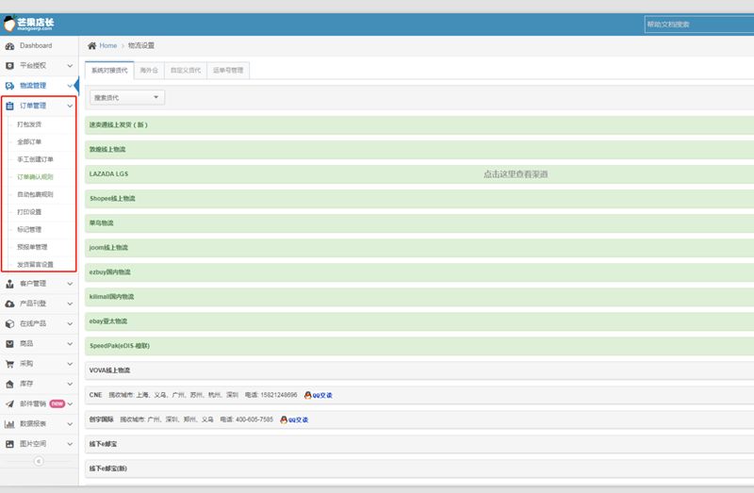Open the 自动包裹规则 submenu item
Screen dimensions: 754x493
35,194
